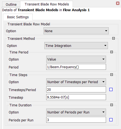Collapse the Time Period section
Screen dimensions: 121x129
pyautogui.click(x=111, y=52)
